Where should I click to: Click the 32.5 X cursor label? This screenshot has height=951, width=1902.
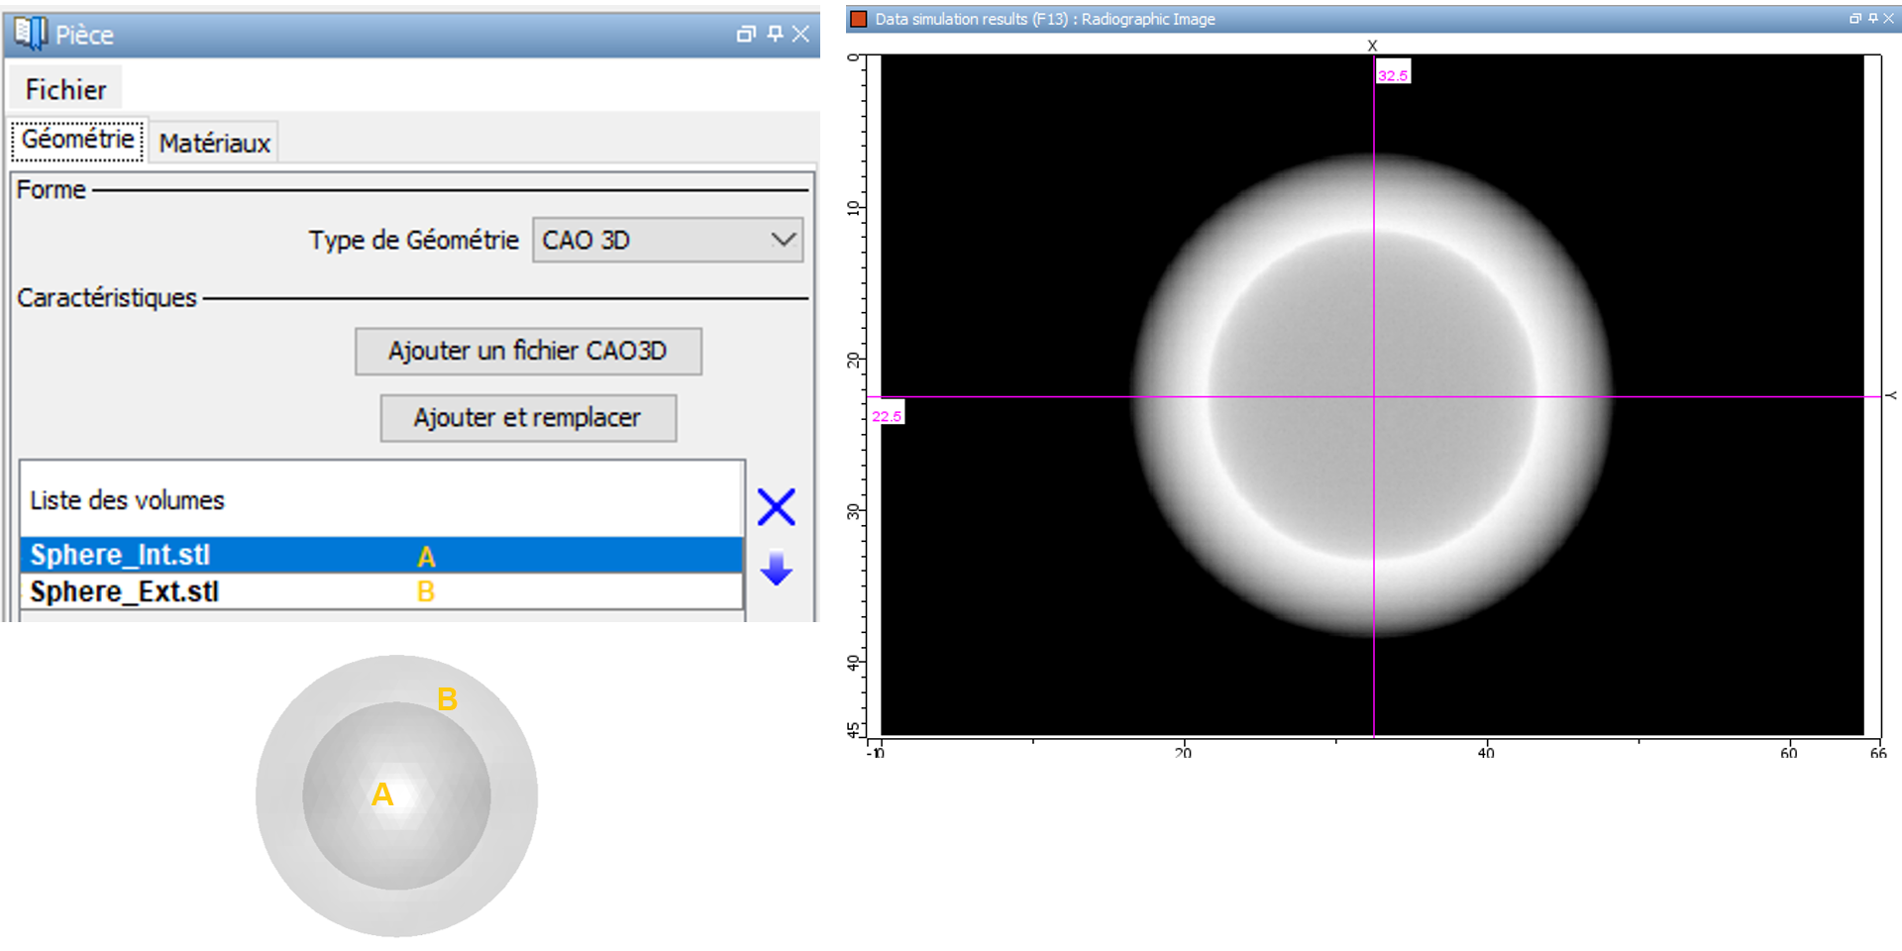[1393, 74]
